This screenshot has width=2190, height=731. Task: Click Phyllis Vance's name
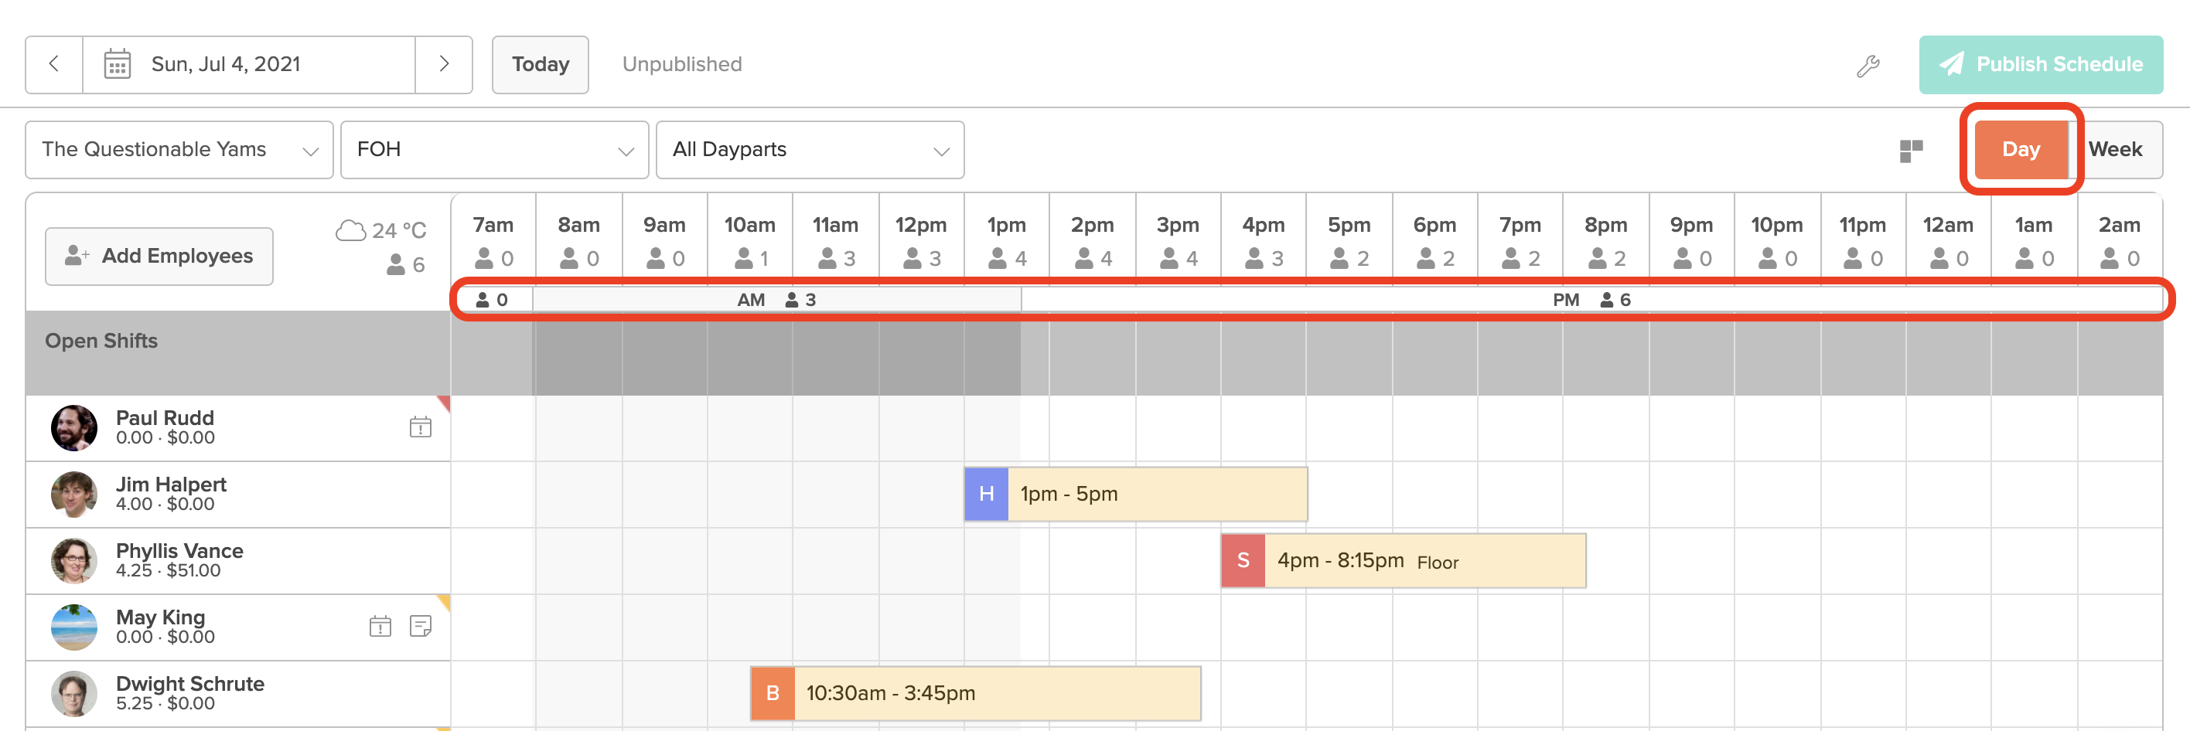click(179, 551)
